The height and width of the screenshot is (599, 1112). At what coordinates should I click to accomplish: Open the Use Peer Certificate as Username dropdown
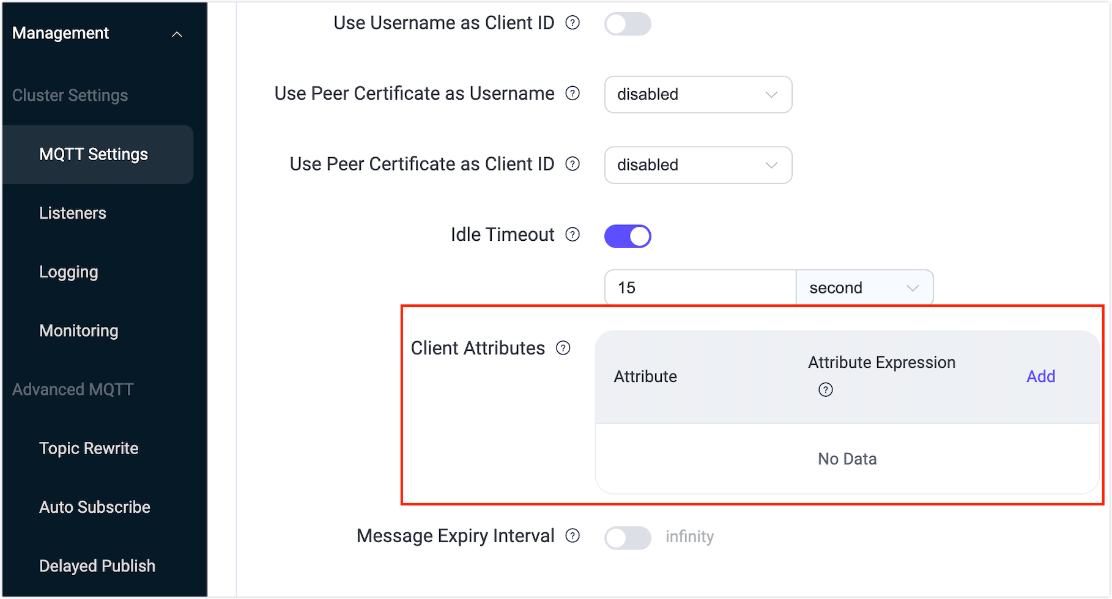698,94
